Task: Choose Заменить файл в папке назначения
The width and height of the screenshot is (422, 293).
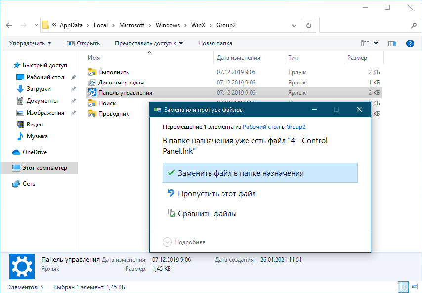Action: tap(260, 173)
